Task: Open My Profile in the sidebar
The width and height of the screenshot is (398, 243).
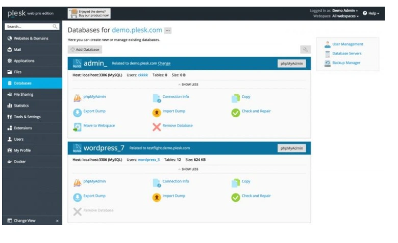Action: (x=32, y=150)
